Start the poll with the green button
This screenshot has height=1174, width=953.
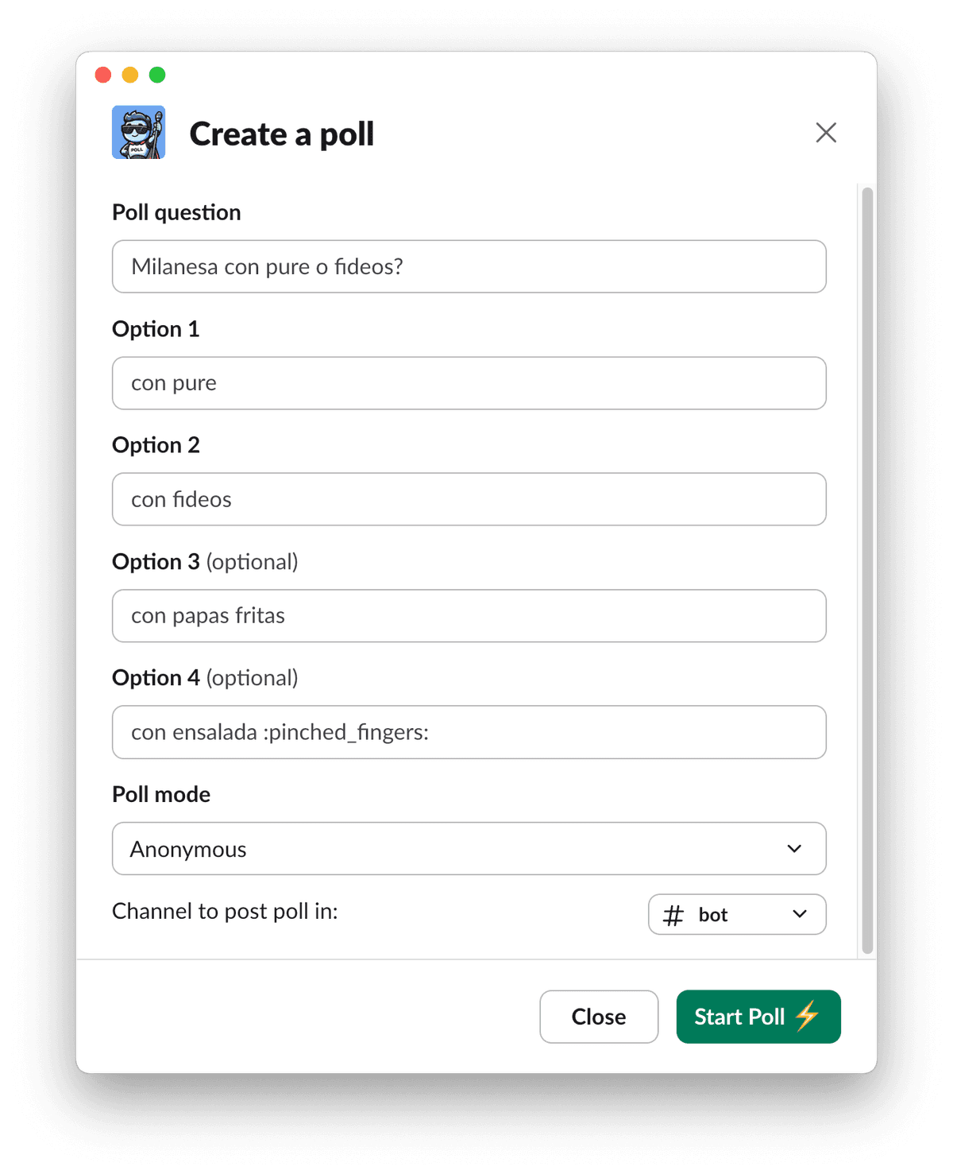pos(758,1017)
